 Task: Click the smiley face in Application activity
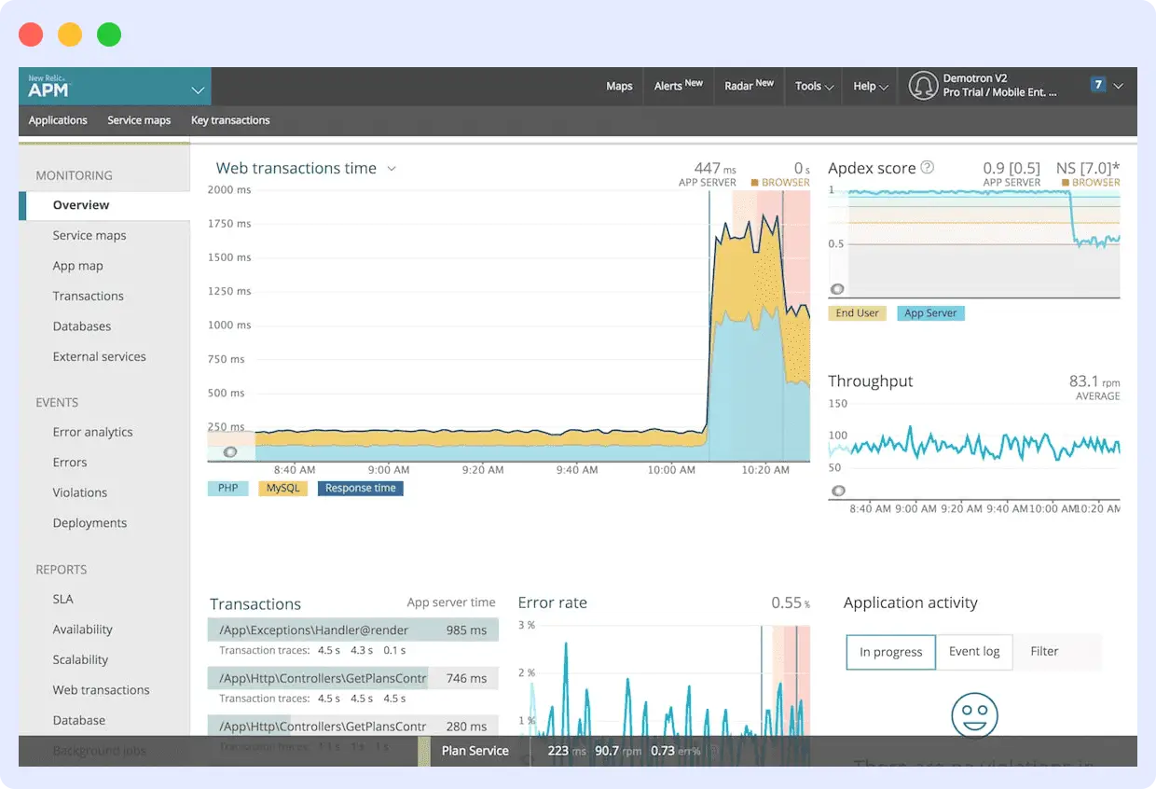tap(974, 716)
